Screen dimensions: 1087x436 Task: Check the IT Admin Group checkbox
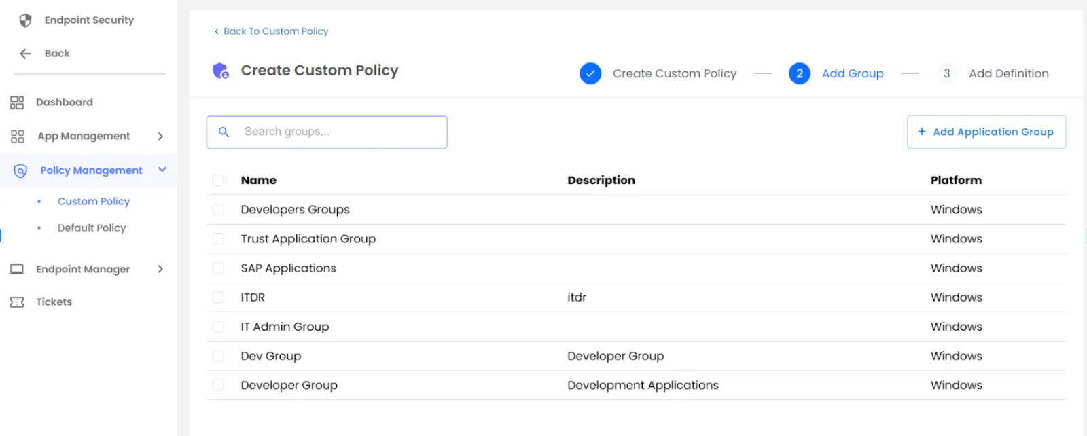218,327
